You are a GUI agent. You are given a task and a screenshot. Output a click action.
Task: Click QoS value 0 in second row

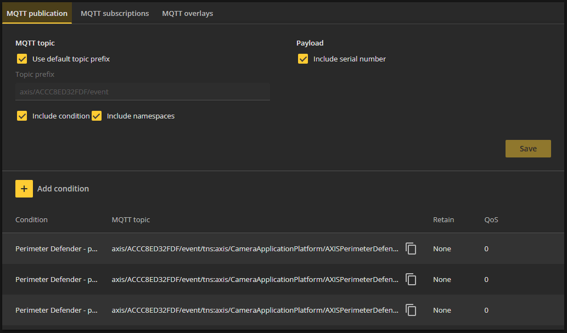(x=486, y=279)
